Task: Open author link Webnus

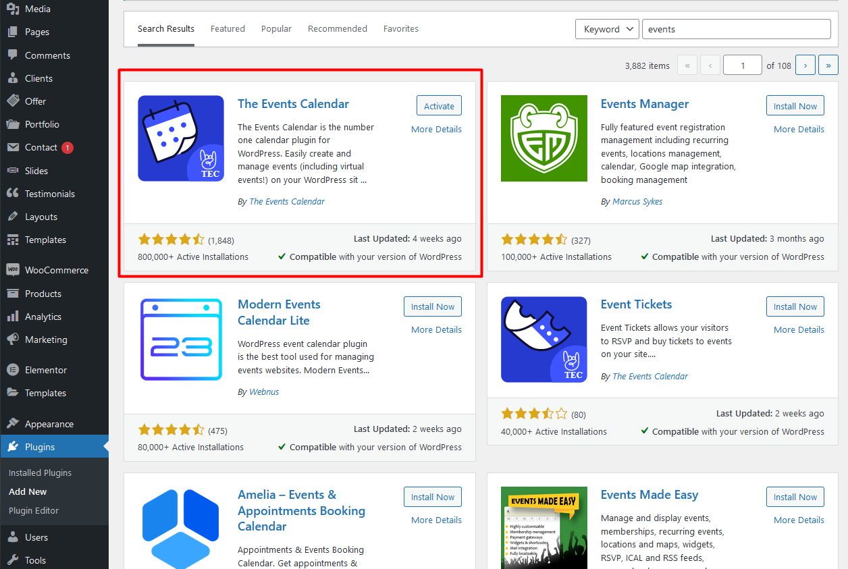Action: pos(264,391)
